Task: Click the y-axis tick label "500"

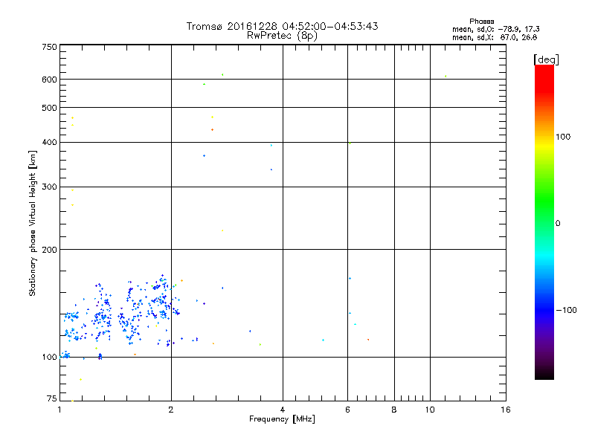Action: [49, 108]
